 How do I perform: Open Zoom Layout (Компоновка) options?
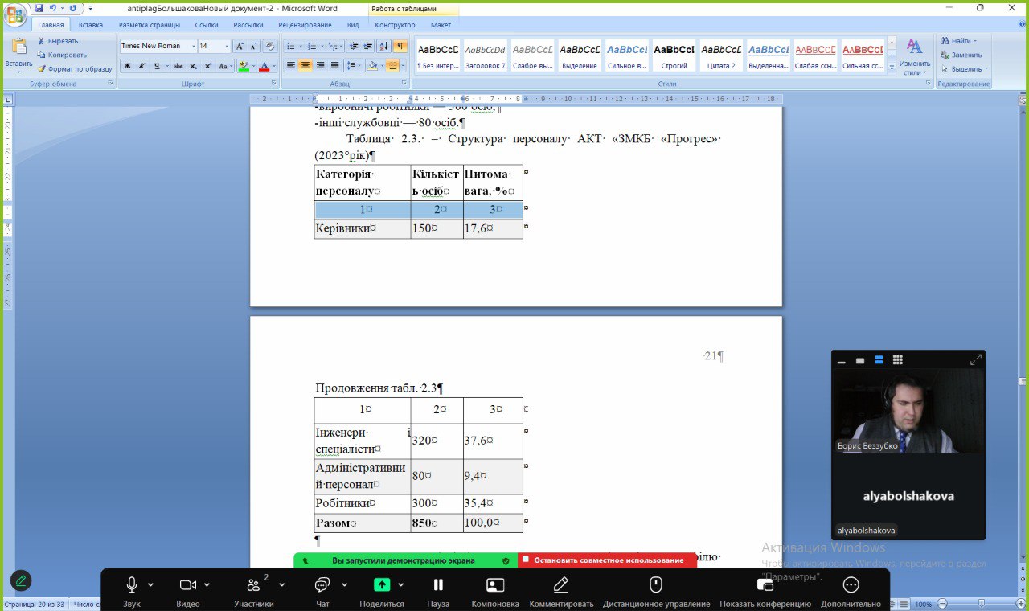(495, 591)
